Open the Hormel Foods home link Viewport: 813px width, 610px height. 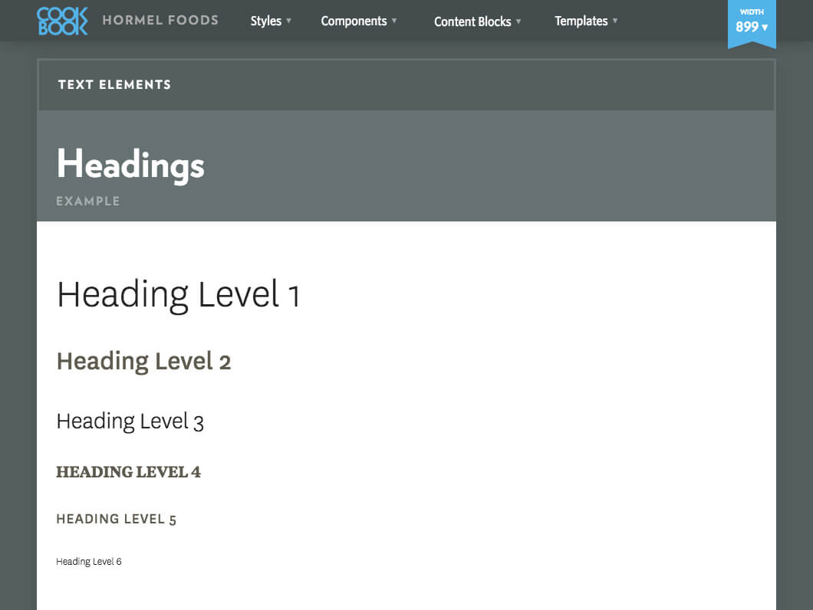160,20
